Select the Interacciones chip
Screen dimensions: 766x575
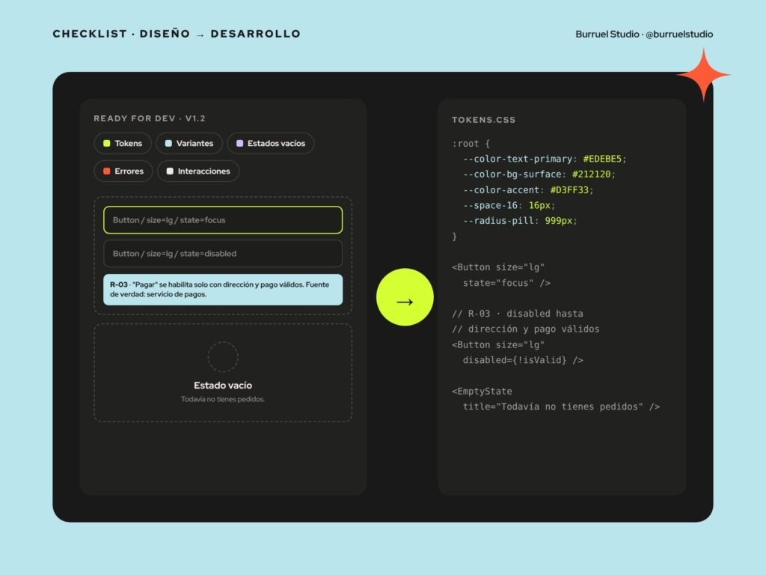click(198, 171)
